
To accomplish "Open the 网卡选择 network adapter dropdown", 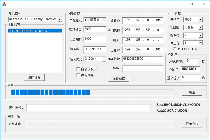I will pyautogui.click(x=60, y=19).
